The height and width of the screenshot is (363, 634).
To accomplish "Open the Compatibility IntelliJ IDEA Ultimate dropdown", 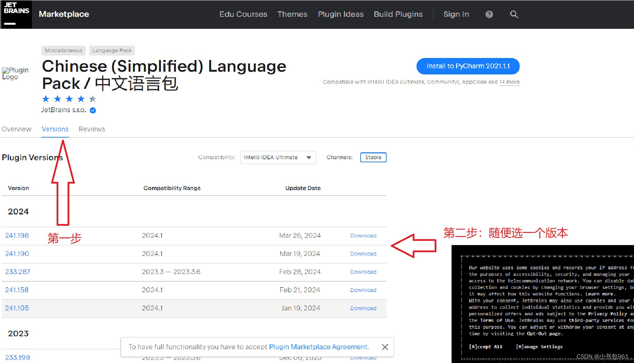I will click(278, 157).
